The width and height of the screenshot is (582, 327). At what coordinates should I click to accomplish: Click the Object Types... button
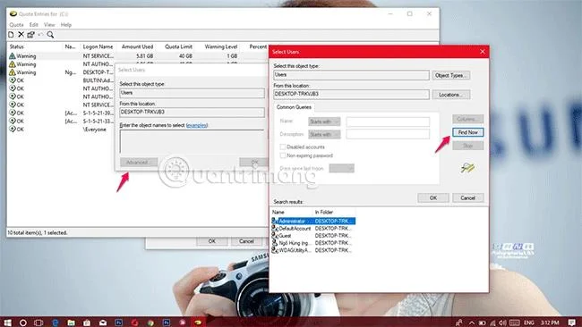click(451, 75)
